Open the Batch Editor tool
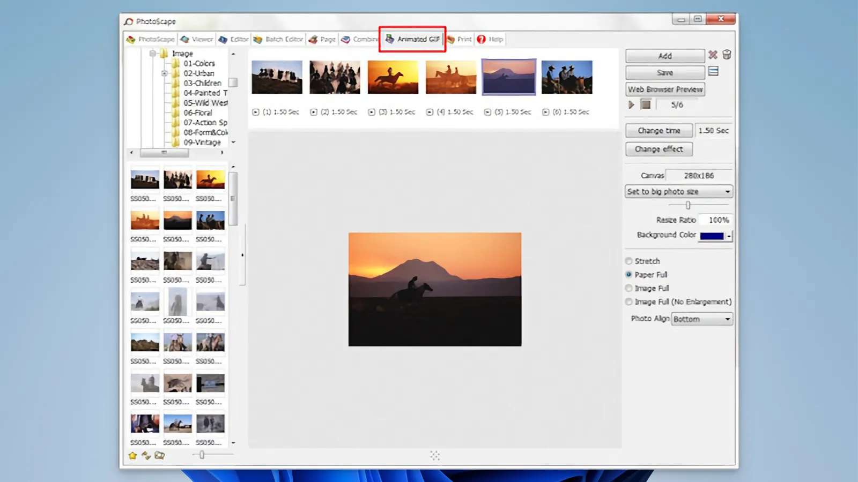The height and width of the screenshot is (482, 858). 278,39
